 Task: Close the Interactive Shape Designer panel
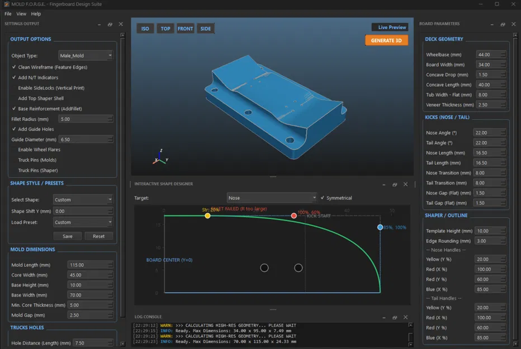click(406, 184)
